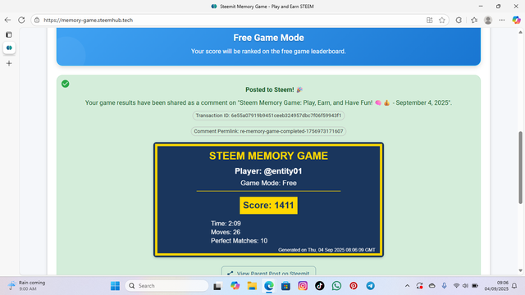Open a new tab
This screenshot has height=295, width=525.
pos(9,63)
